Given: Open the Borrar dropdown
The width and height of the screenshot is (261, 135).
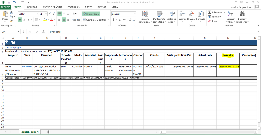Looking at the screenshot, I should [x=214, y=21].
